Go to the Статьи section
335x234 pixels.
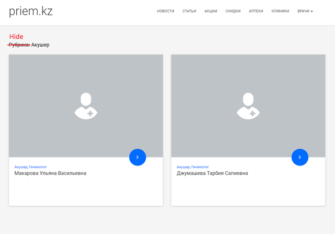pos(189,11)
